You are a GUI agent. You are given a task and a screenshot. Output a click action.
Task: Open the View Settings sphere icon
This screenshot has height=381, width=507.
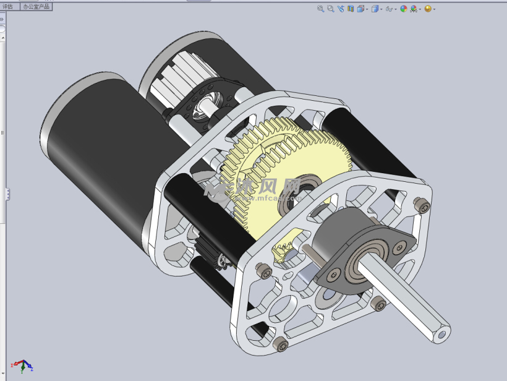(x=427, y=9)
